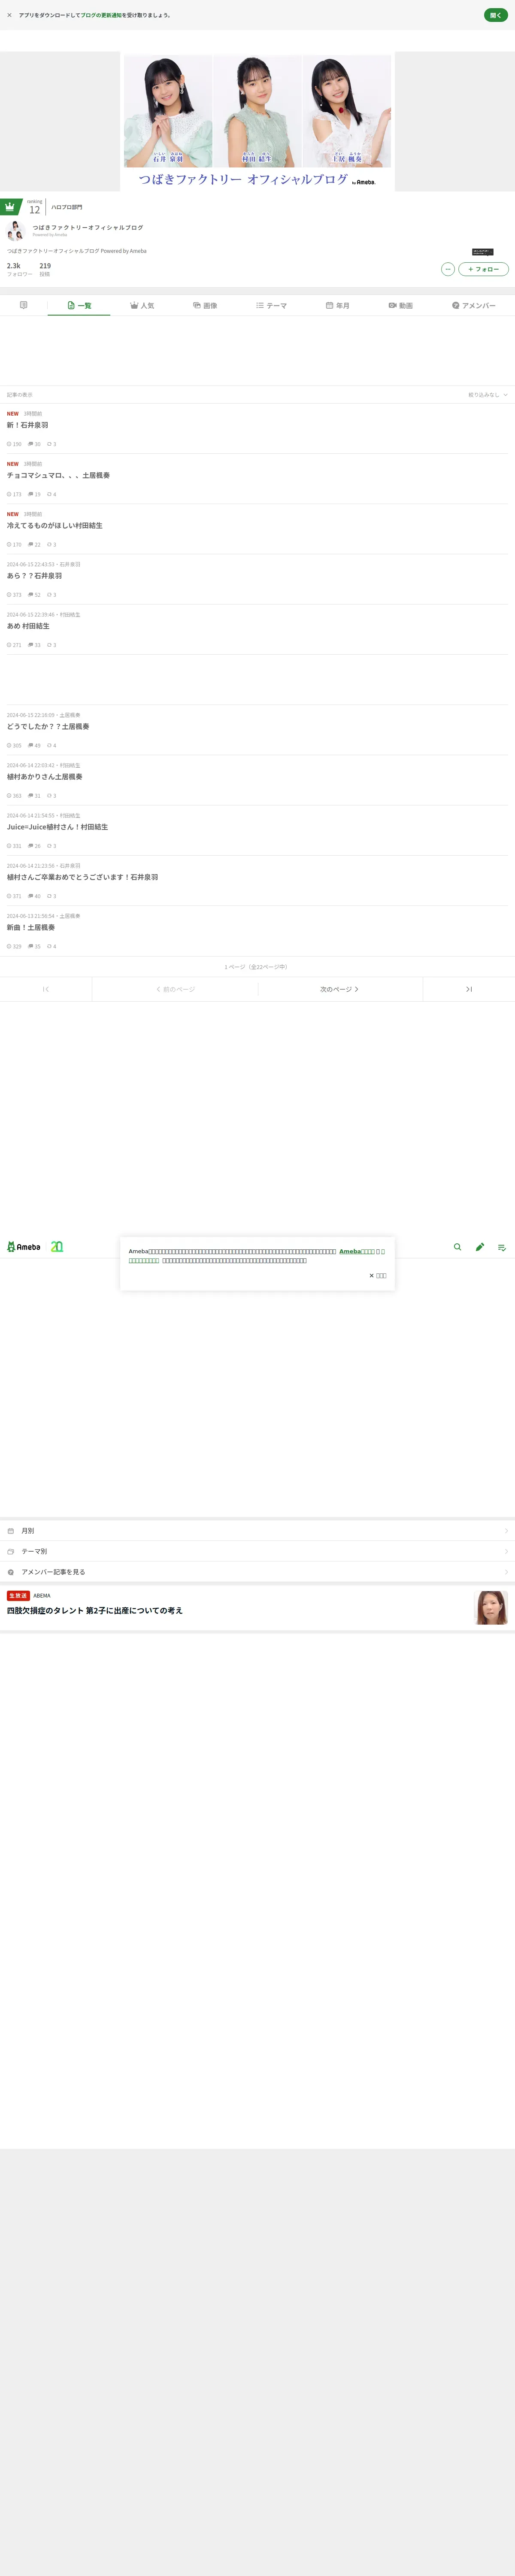Click the ranking crown icon
Viewport: 515px width, 2576px height.
(x=10, y=206)
